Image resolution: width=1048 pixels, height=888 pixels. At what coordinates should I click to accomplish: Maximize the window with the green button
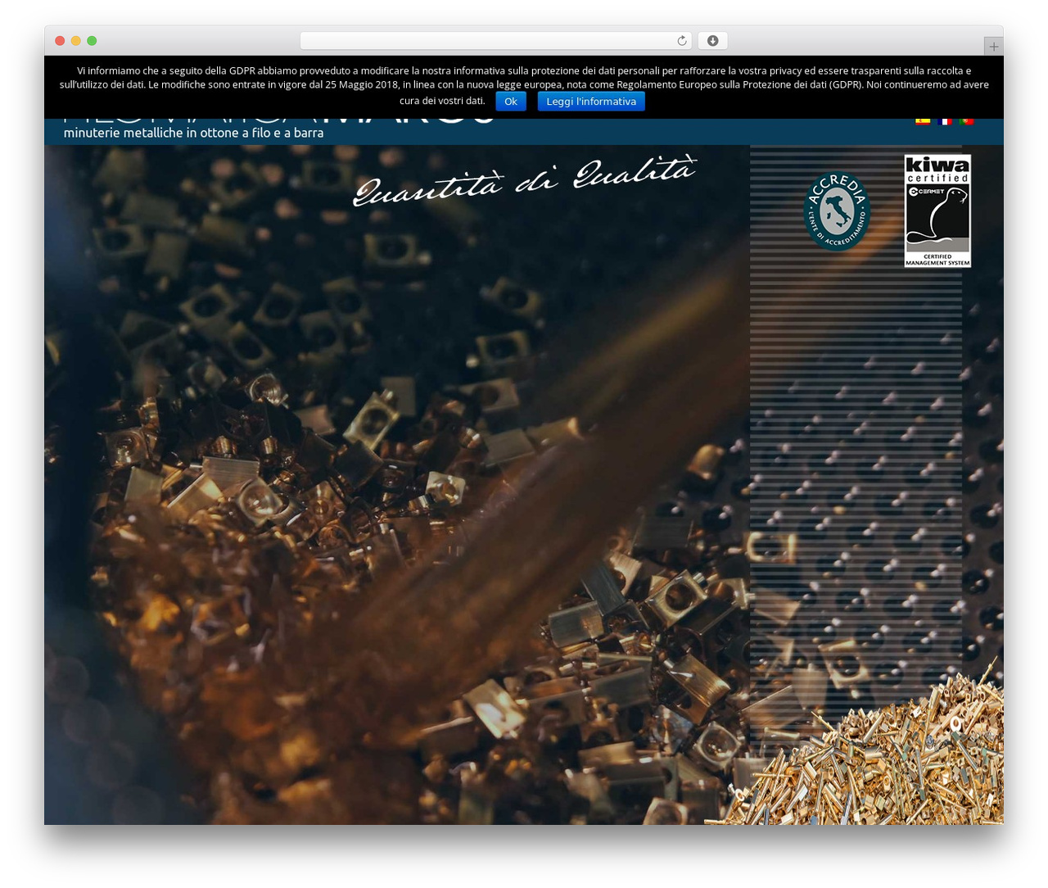(x=92, y=41)
